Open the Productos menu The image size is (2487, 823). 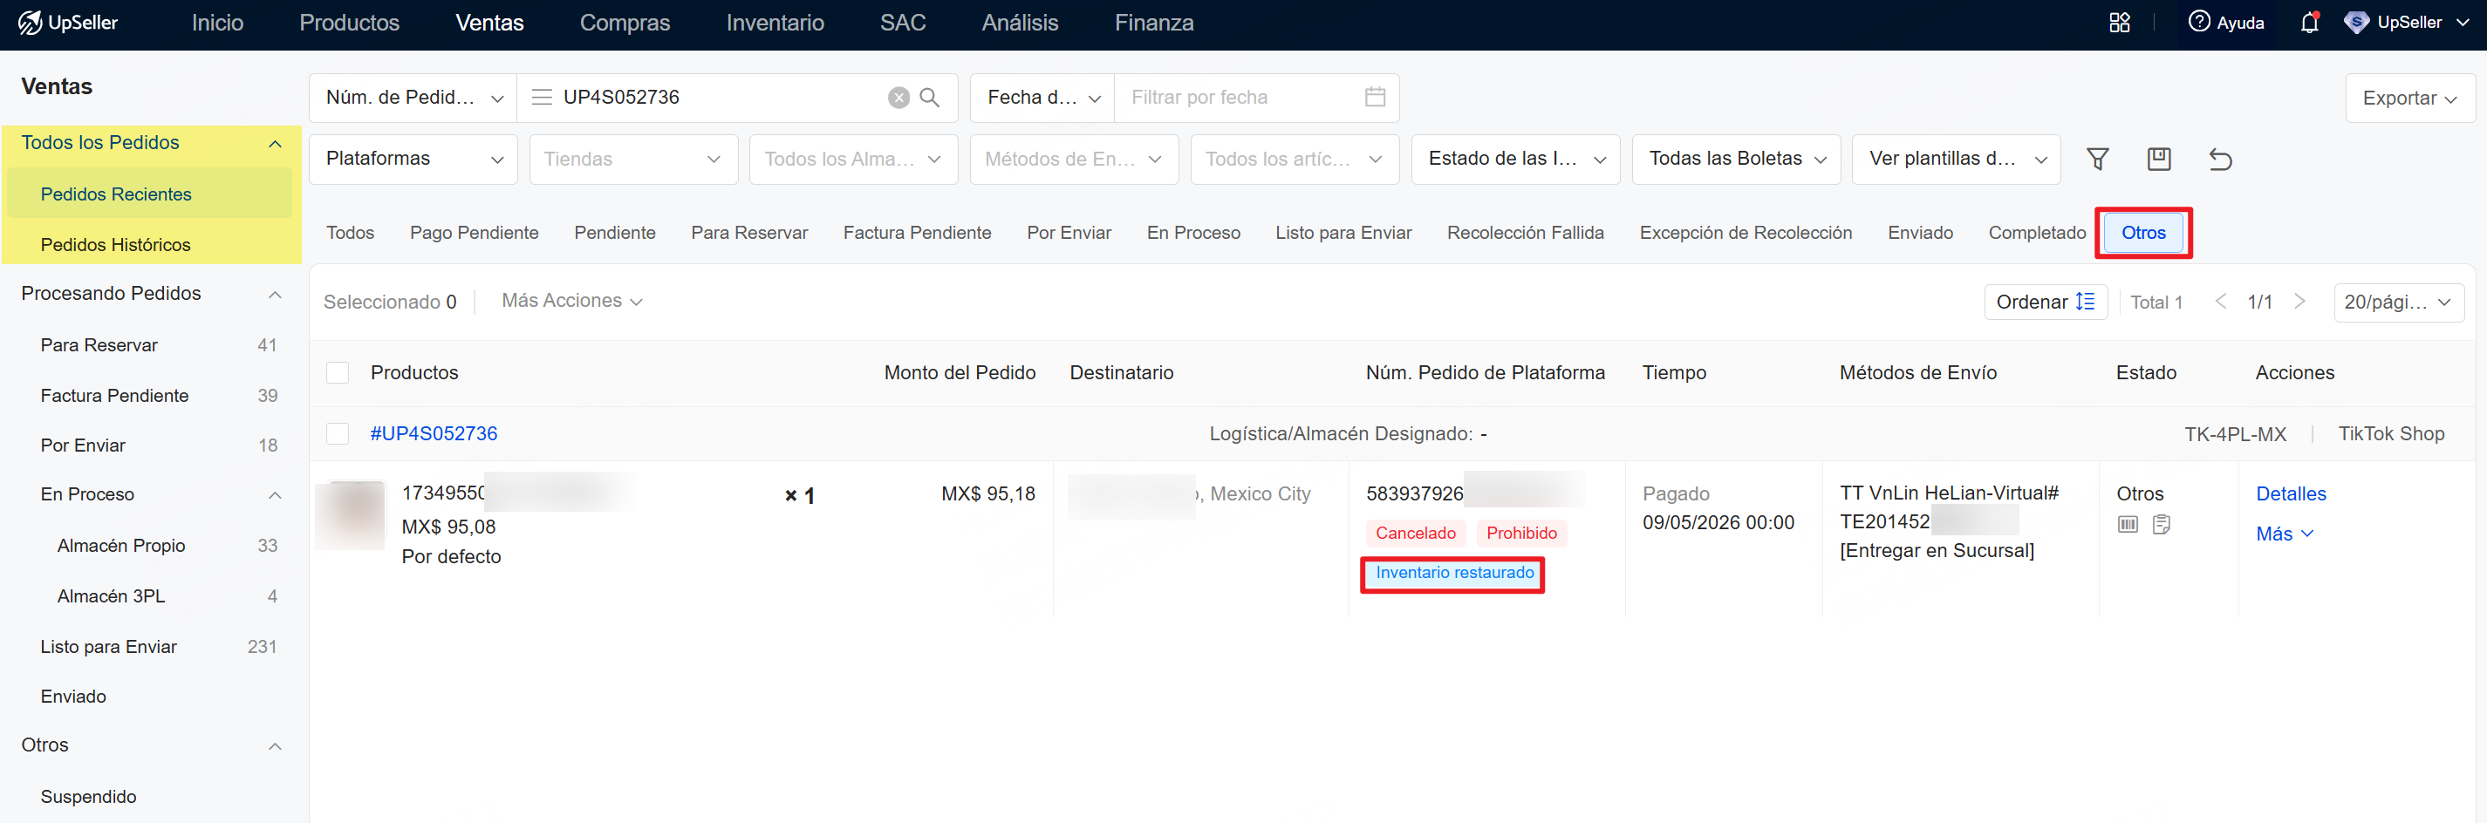(x=350, y=24)
